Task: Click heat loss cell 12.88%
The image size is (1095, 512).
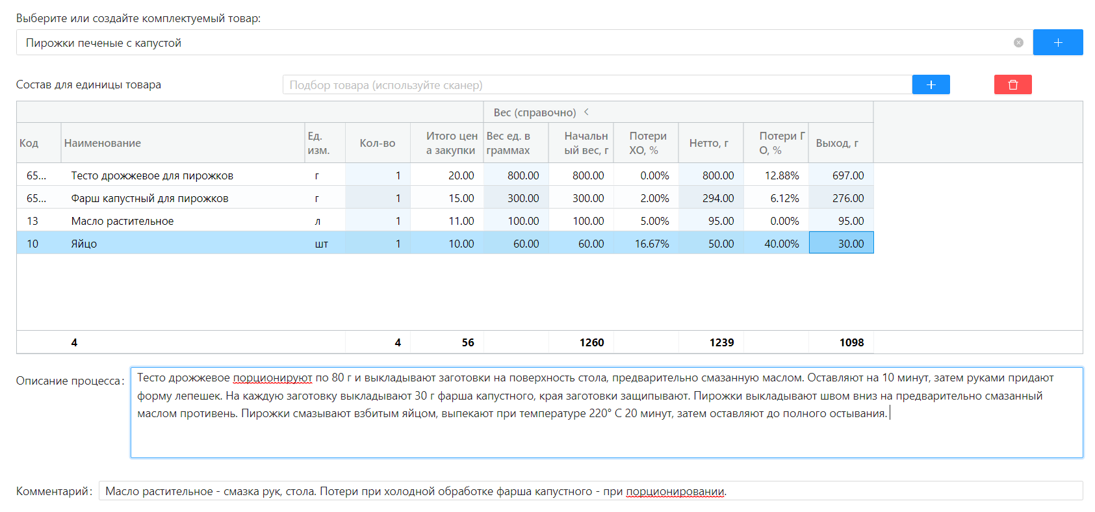Action: click(x=776, y=175)
